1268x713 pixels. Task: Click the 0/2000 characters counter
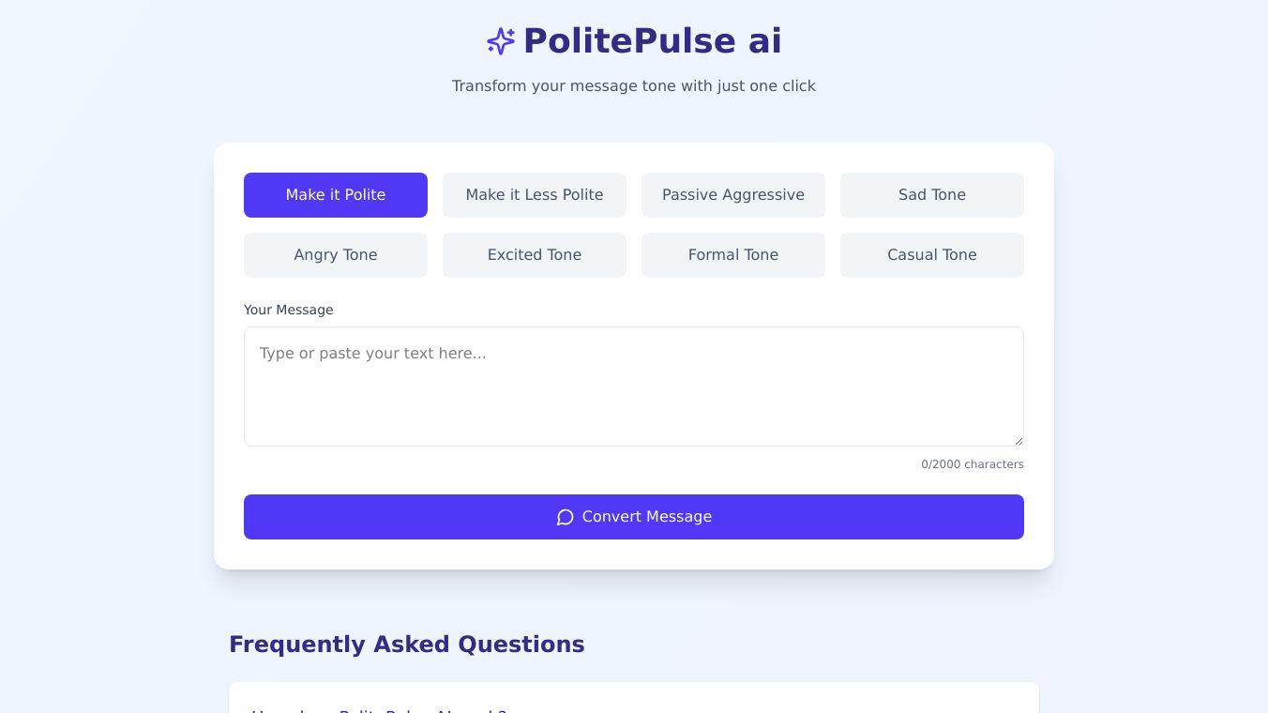(x=972, y=464)
